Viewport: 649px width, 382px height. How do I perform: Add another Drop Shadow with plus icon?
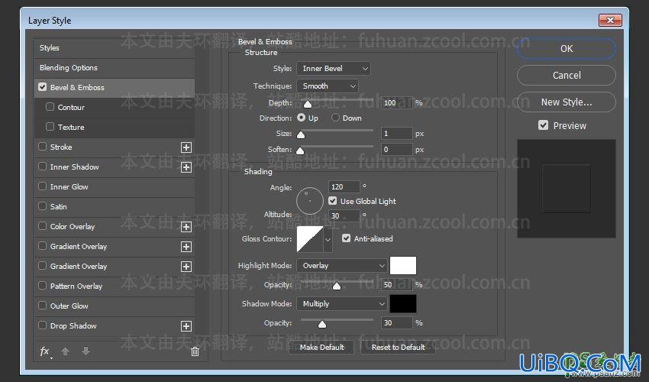click(186, 326)
